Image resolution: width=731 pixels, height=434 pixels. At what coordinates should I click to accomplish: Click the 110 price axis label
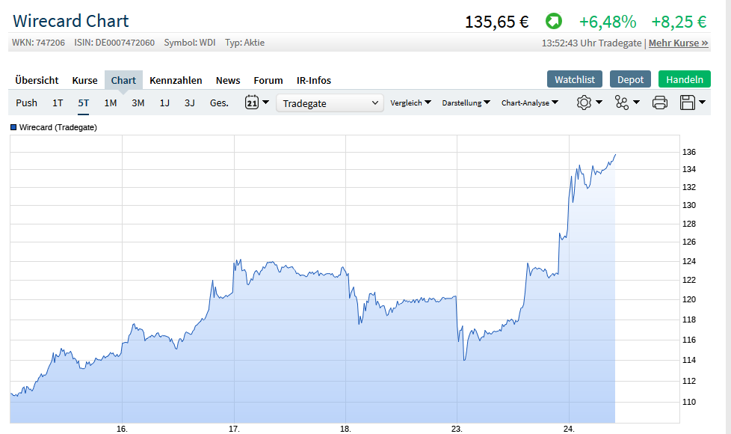[689, 402]
